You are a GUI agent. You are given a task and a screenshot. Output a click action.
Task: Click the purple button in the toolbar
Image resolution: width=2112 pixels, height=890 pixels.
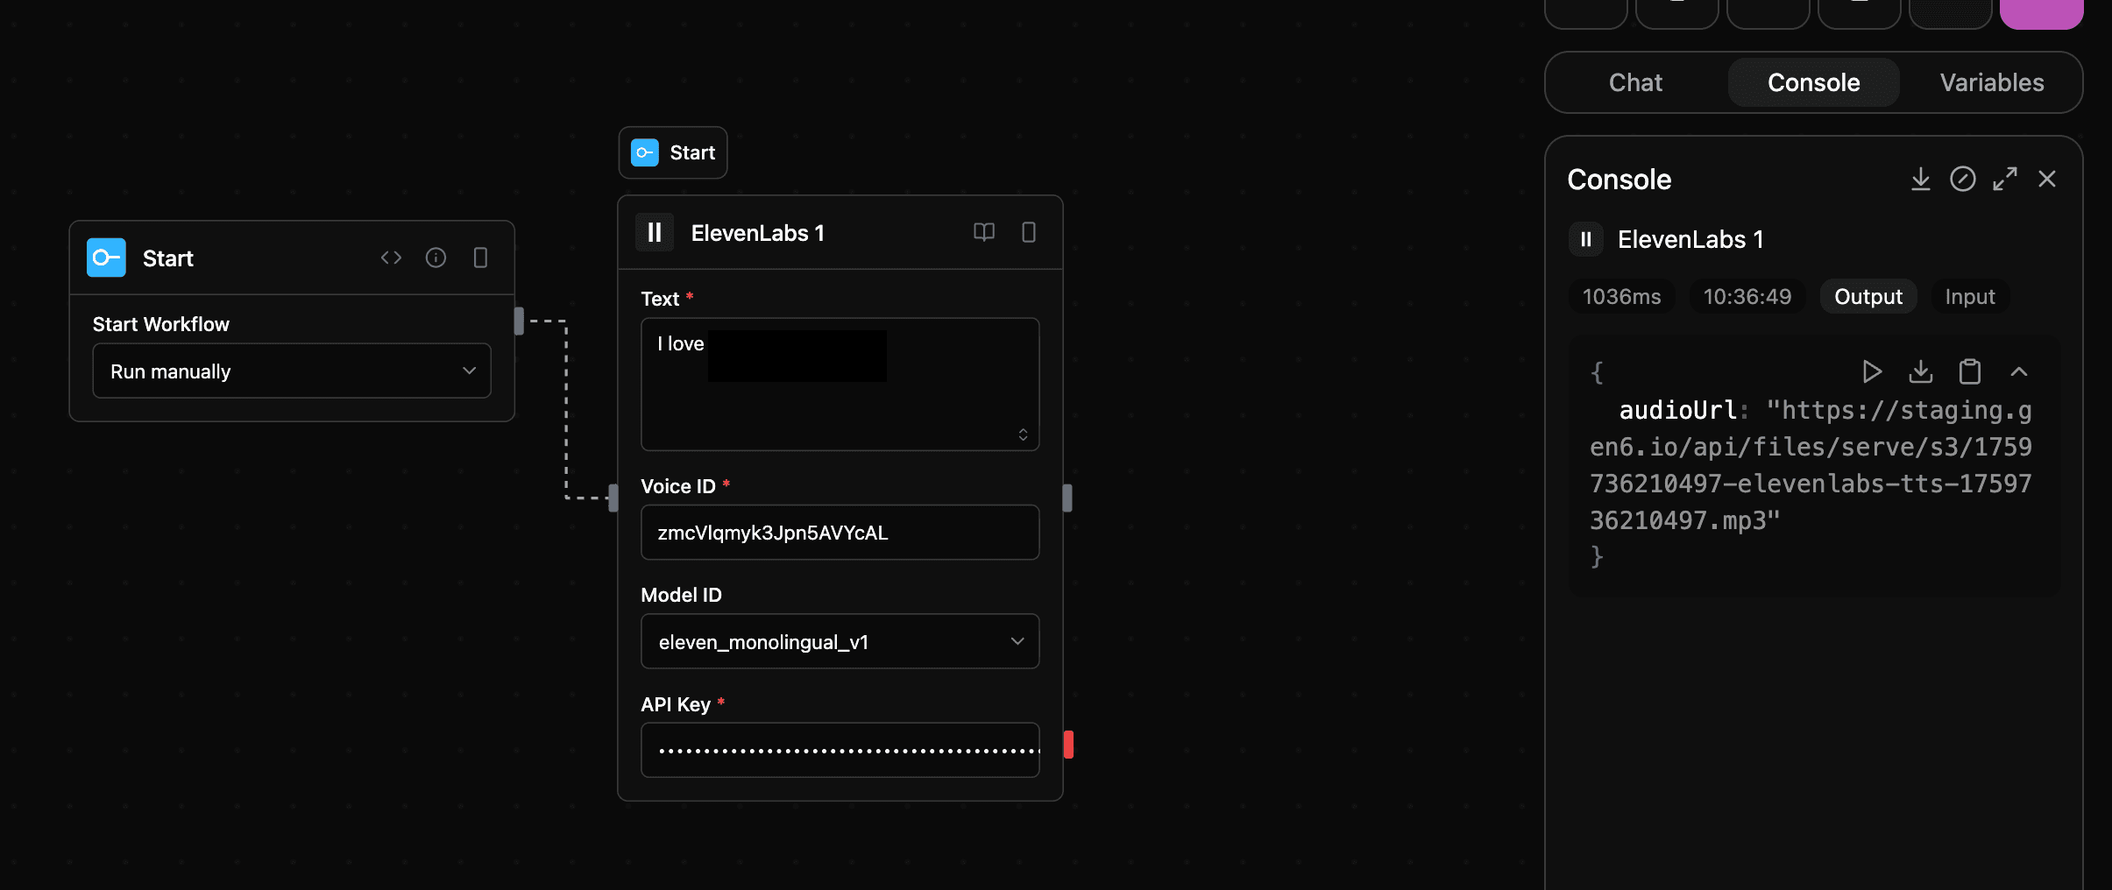coord(2041,13)
